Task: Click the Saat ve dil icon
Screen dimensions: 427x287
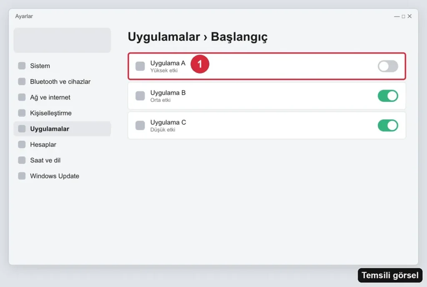Action: click(x=22, y=160)
